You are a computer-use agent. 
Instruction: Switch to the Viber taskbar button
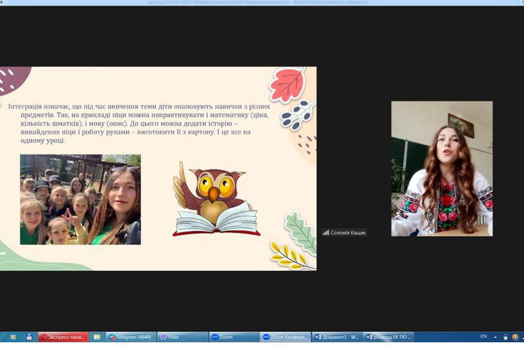[182, 337]
